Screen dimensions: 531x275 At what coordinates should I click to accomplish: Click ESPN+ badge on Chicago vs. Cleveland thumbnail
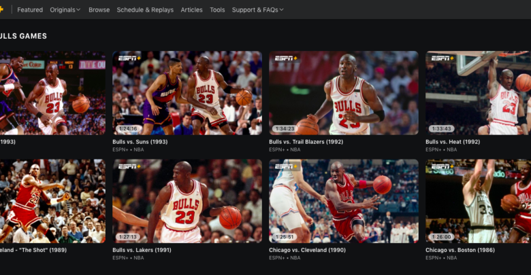point(286,166)
